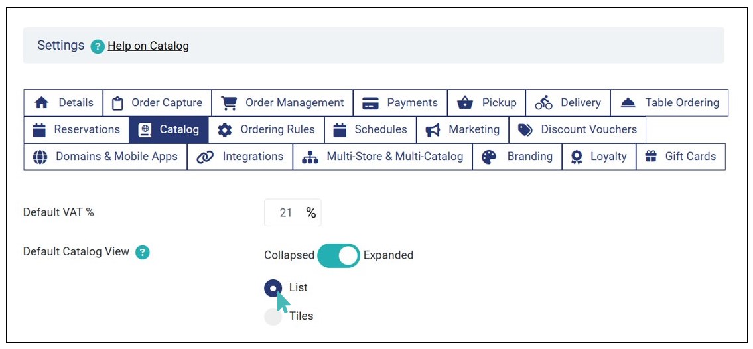753x349 pixels.
Task: Toggle the Collapsed/Expanded catalog view switch
Action: click(x=338, y=255)
